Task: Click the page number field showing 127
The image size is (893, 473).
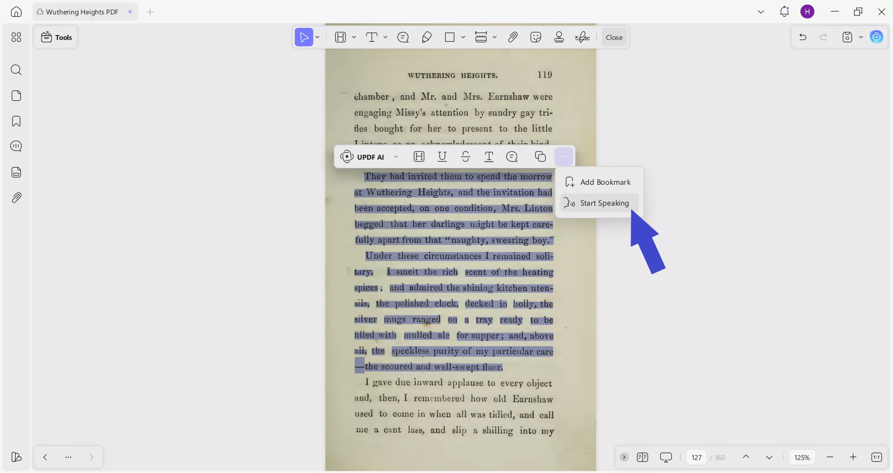Action: click(x=696, y=457)
